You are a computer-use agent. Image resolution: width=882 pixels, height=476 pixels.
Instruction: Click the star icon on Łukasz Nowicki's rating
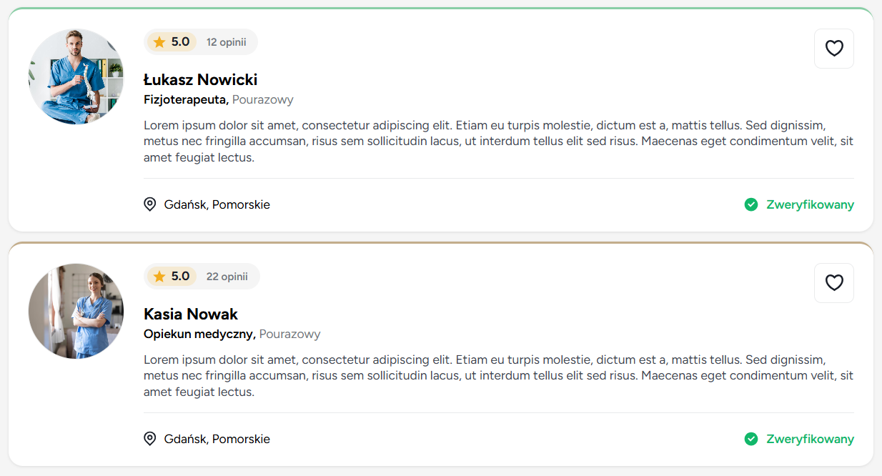(159, 42)
